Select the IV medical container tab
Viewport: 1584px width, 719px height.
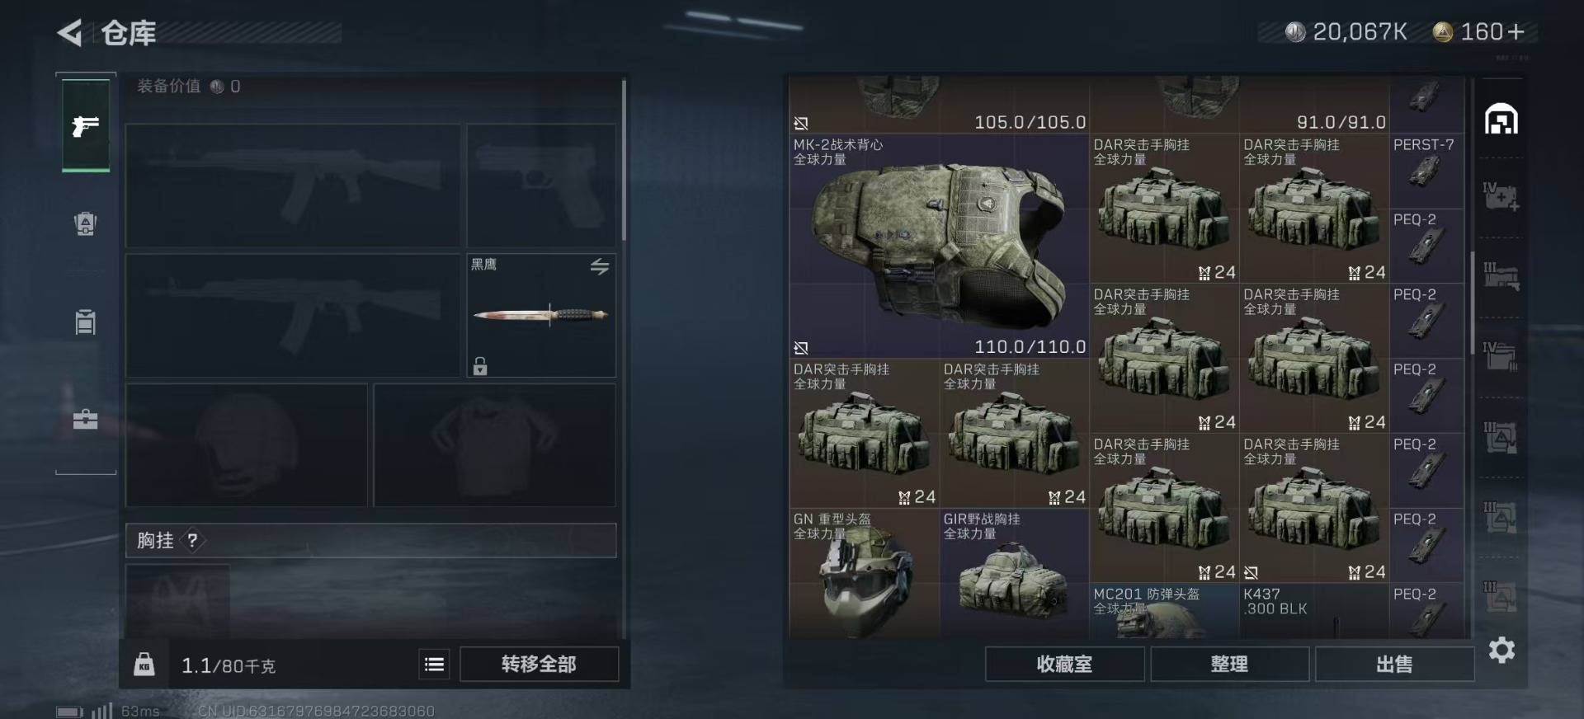tap(1501, 197)
